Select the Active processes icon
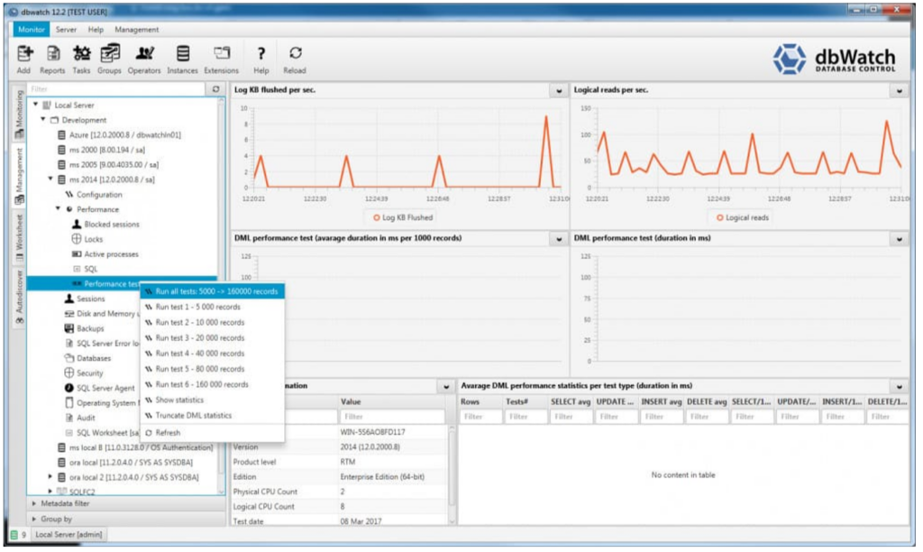923x552 pixels. [77, 254]
